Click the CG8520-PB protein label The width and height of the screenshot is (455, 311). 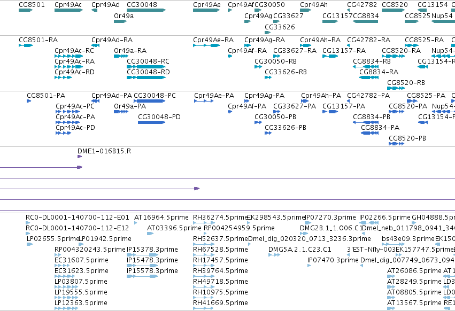tap(407, 138)
